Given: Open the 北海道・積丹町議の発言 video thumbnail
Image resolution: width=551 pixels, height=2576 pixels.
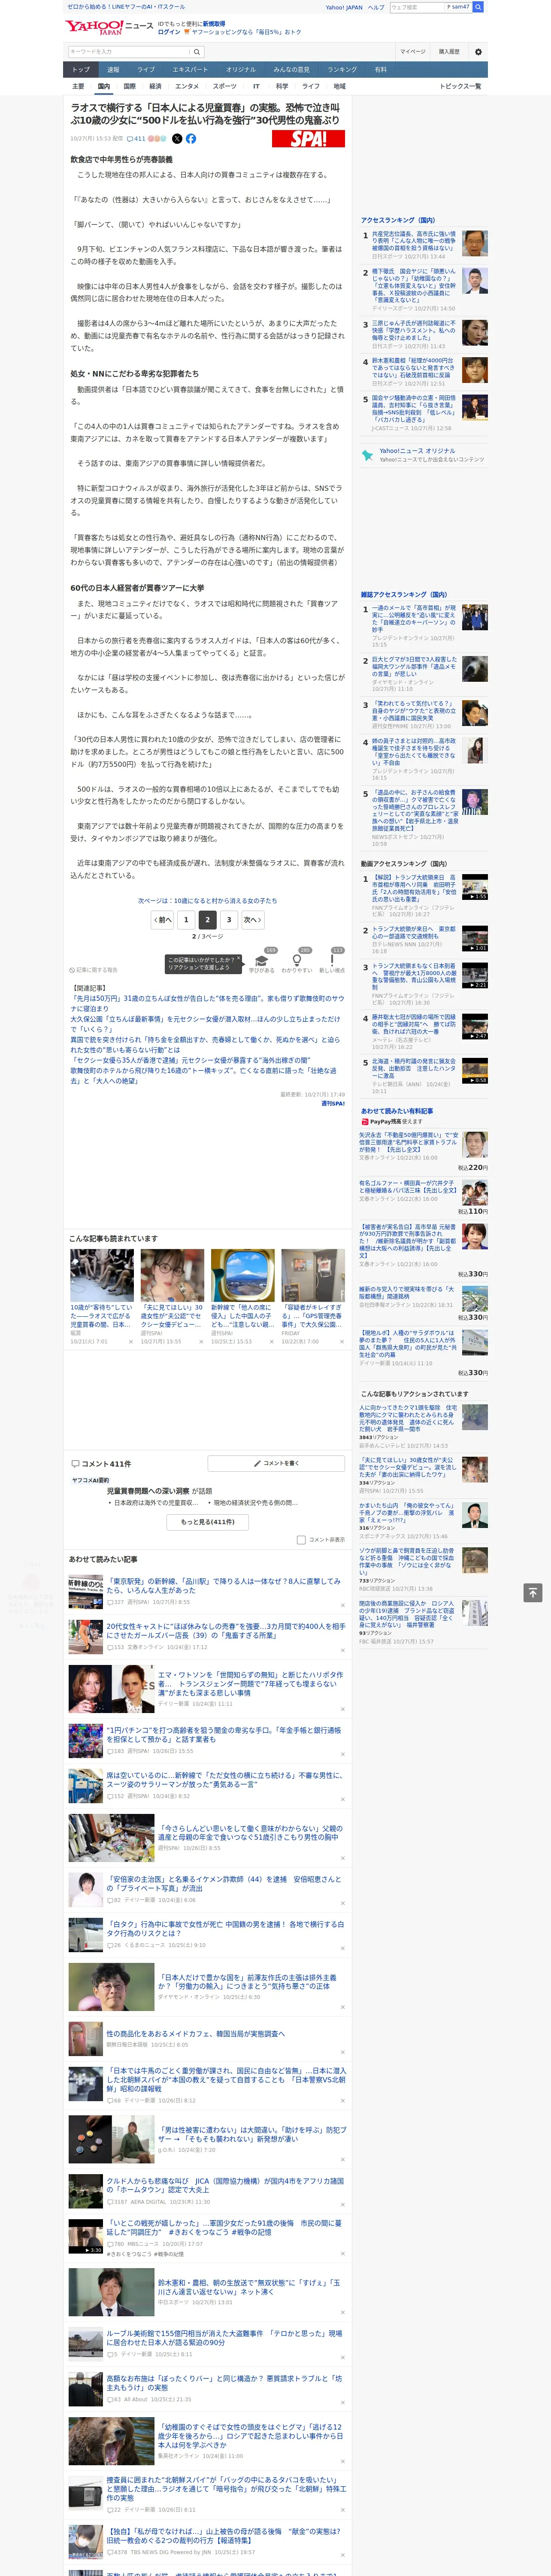Looking at the screenshot, I should coord(475,1071).
